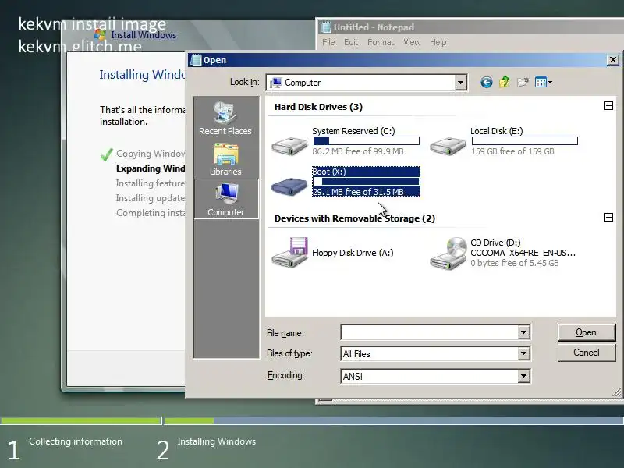Viewport: 624px width, 468px height.
Task: Select the System Reserved (C:) drive icon
Action: pos(289,146)
